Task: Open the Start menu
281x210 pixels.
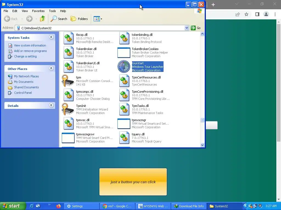Action: tap(13, 206)
